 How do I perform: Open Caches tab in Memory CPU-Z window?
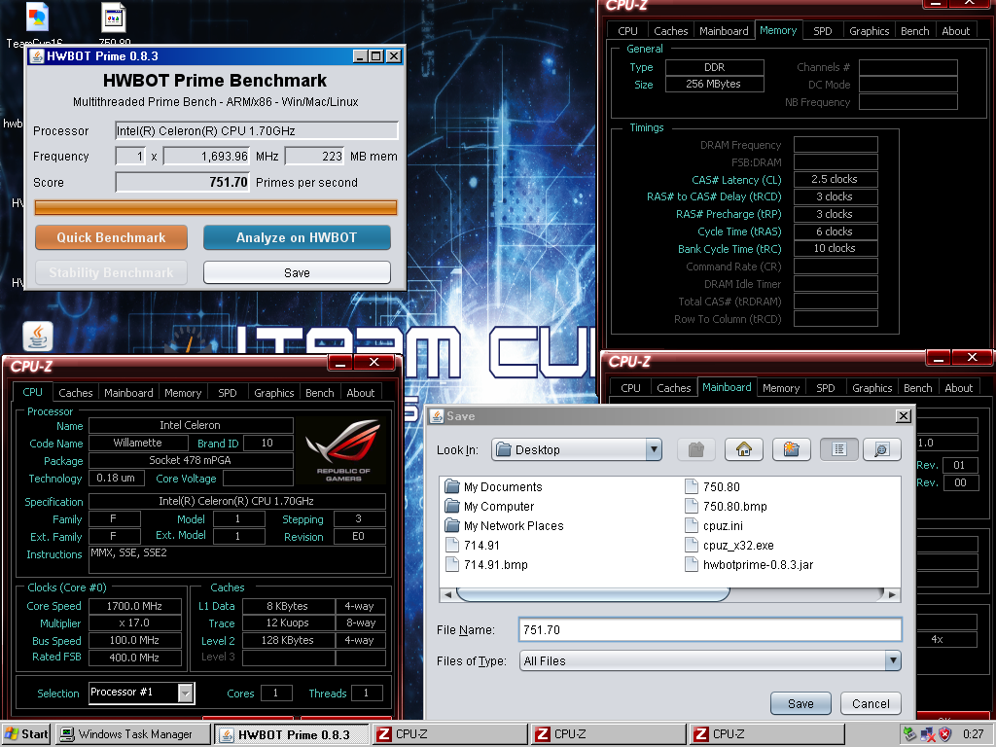671,31
